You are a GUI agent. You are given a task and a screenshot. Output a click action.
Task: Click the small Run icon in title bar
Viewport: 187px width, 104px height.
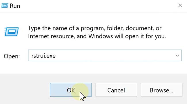(x=5, y=5)
